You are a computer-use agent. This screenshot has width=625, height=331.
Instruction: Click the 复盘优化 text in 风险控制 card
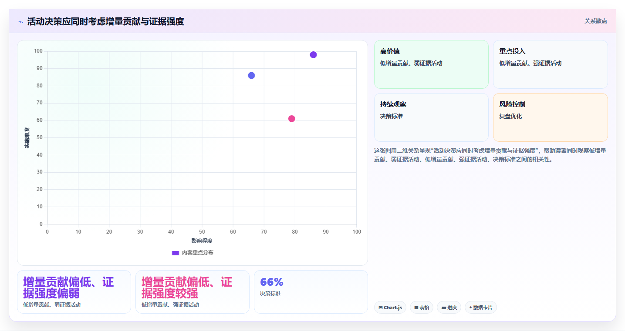coord(510,117)
